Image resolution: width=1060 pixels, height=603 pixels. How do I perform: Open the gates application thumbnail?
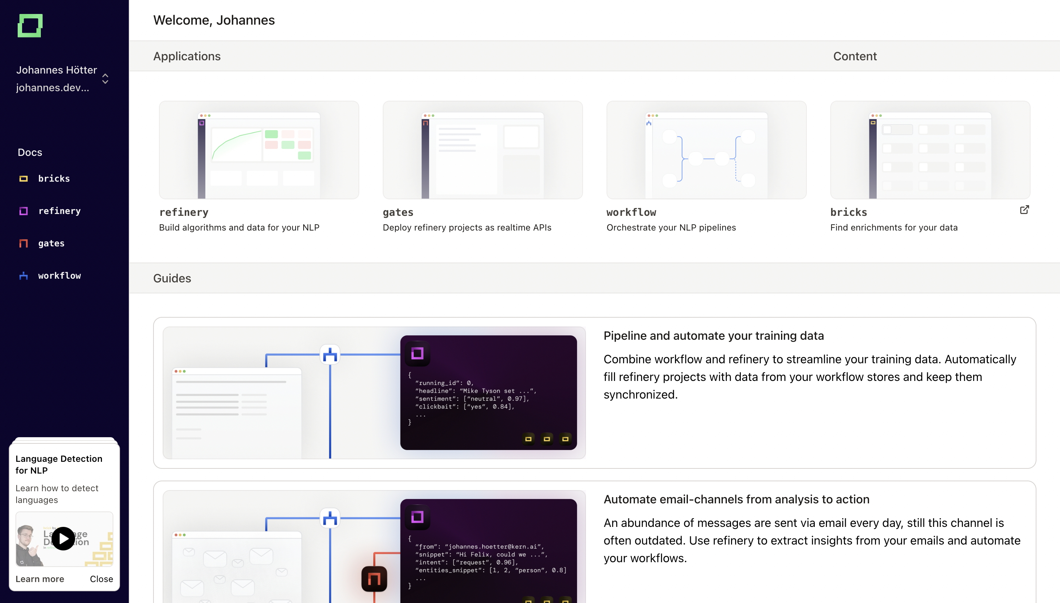(x=483, y=150)
